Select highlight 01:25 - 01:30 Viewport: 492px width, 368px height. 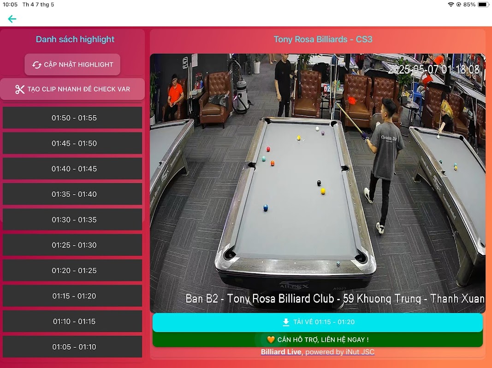pos(72,245)
